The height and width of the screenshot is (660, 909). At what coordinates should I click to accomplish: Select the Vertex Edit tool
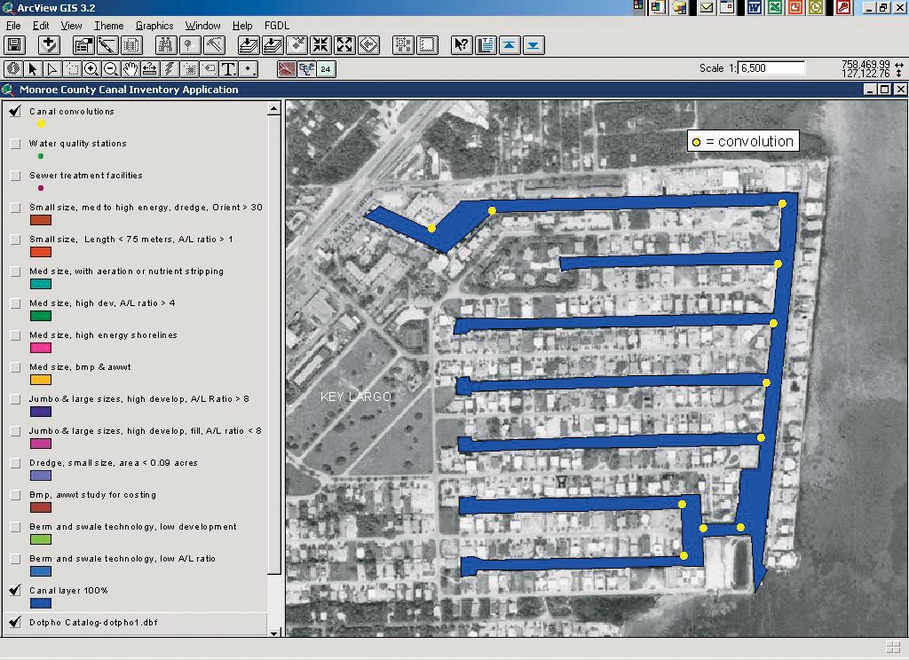tap(52, 69)
